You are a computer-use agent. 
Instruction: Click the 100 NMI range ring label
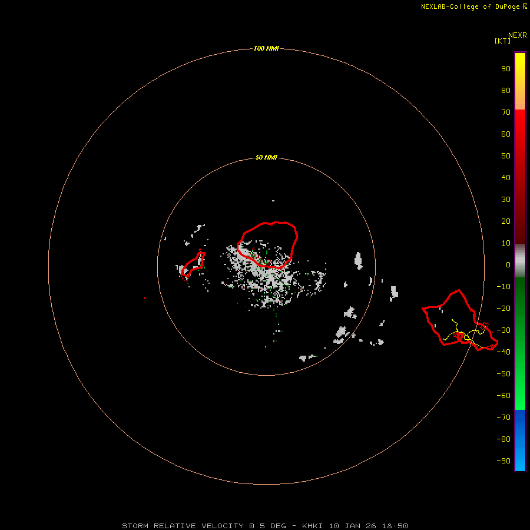[x=266, y=48]
